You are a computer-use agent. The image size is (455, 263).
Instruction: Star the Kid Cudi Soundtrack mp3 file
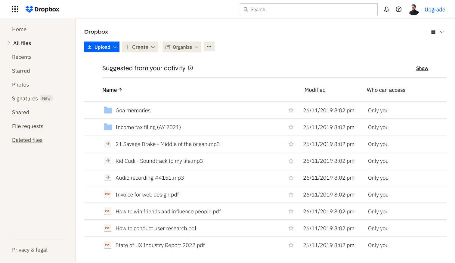(291, 161)
